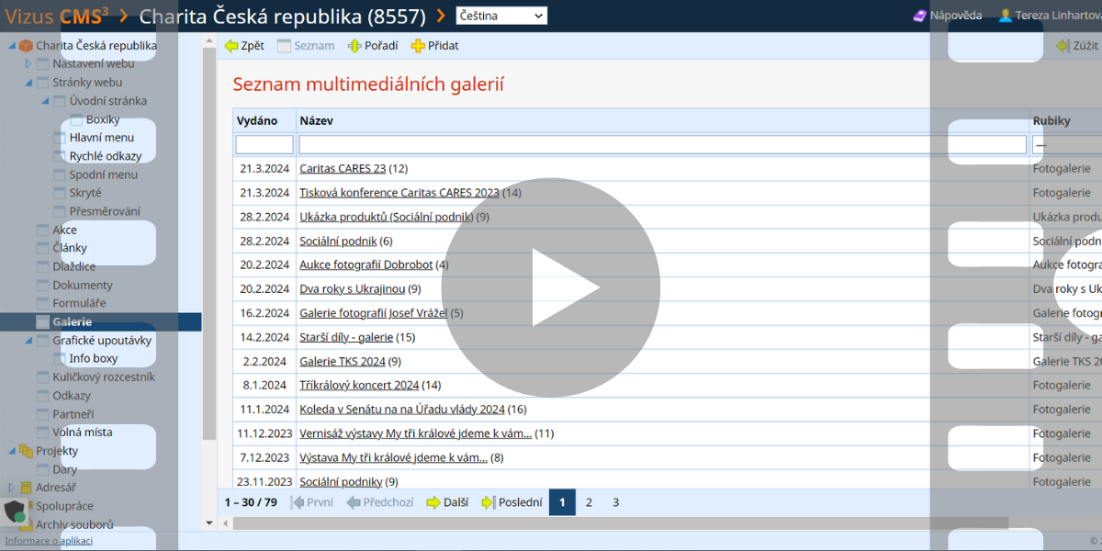Open the Caritas CARES 23 gallery link
The image size is (1102, 551).
tap(343, 168)
